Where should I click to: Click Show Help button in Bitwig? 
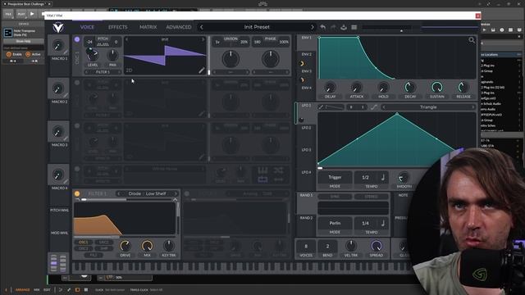[x=24, y=41]
